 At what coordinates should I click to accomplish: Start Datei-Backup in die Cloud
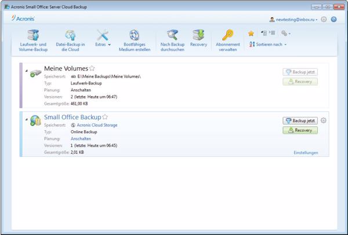pyautogui.click(x=70, y=41)
